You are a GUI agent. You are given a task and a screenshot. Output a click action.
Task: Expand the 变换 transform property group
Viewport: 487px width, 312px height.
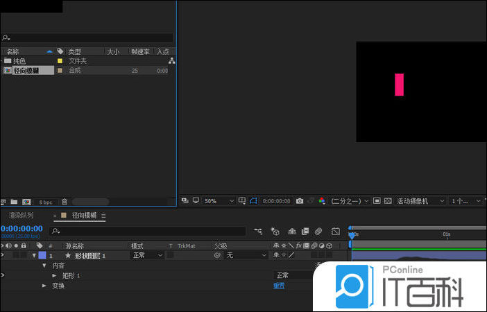pyautogui.click(x=44, y=286)
